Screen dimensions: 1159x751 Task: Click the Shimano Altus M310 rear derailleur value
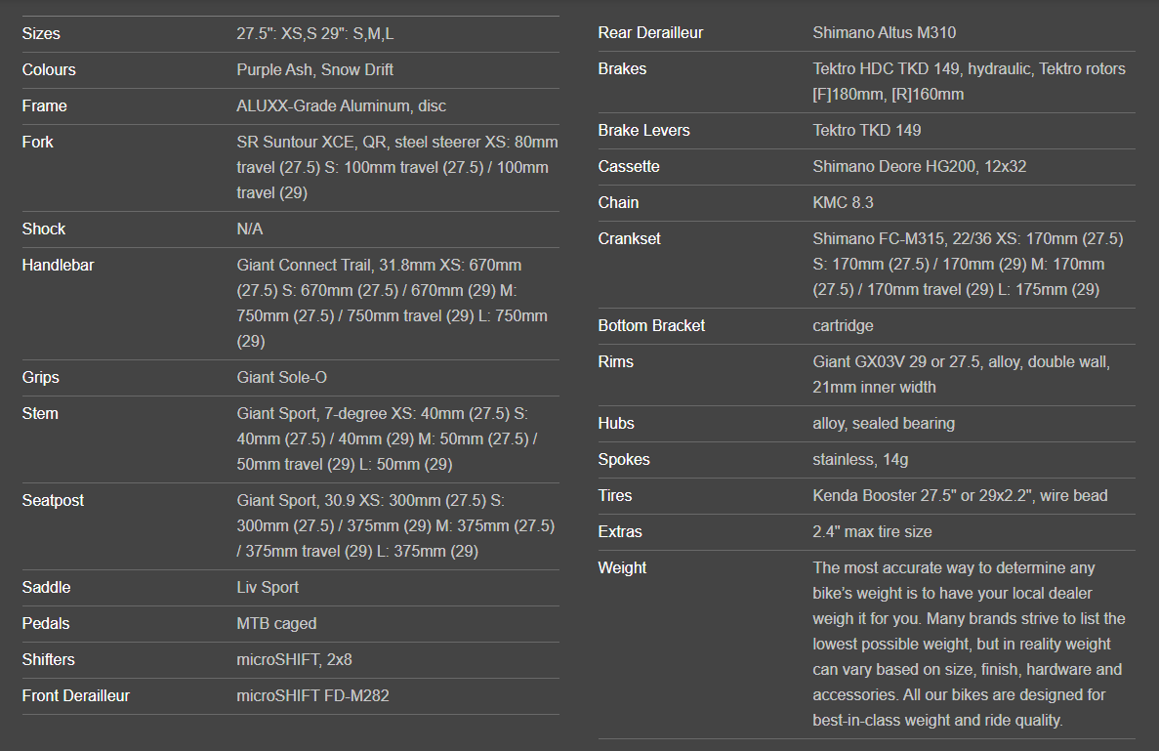coord(884,32)
